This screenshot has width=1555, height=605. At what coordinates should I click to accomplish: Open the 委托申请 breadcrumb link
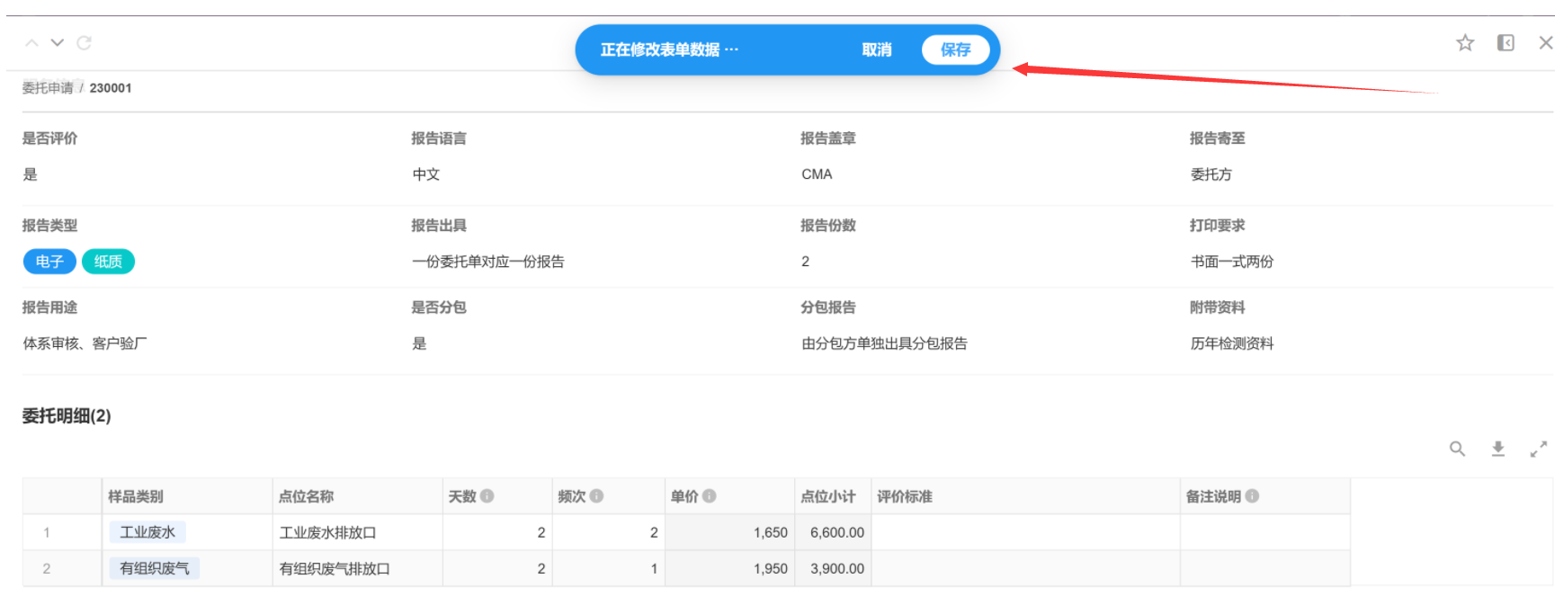click(x=48, y=88)
